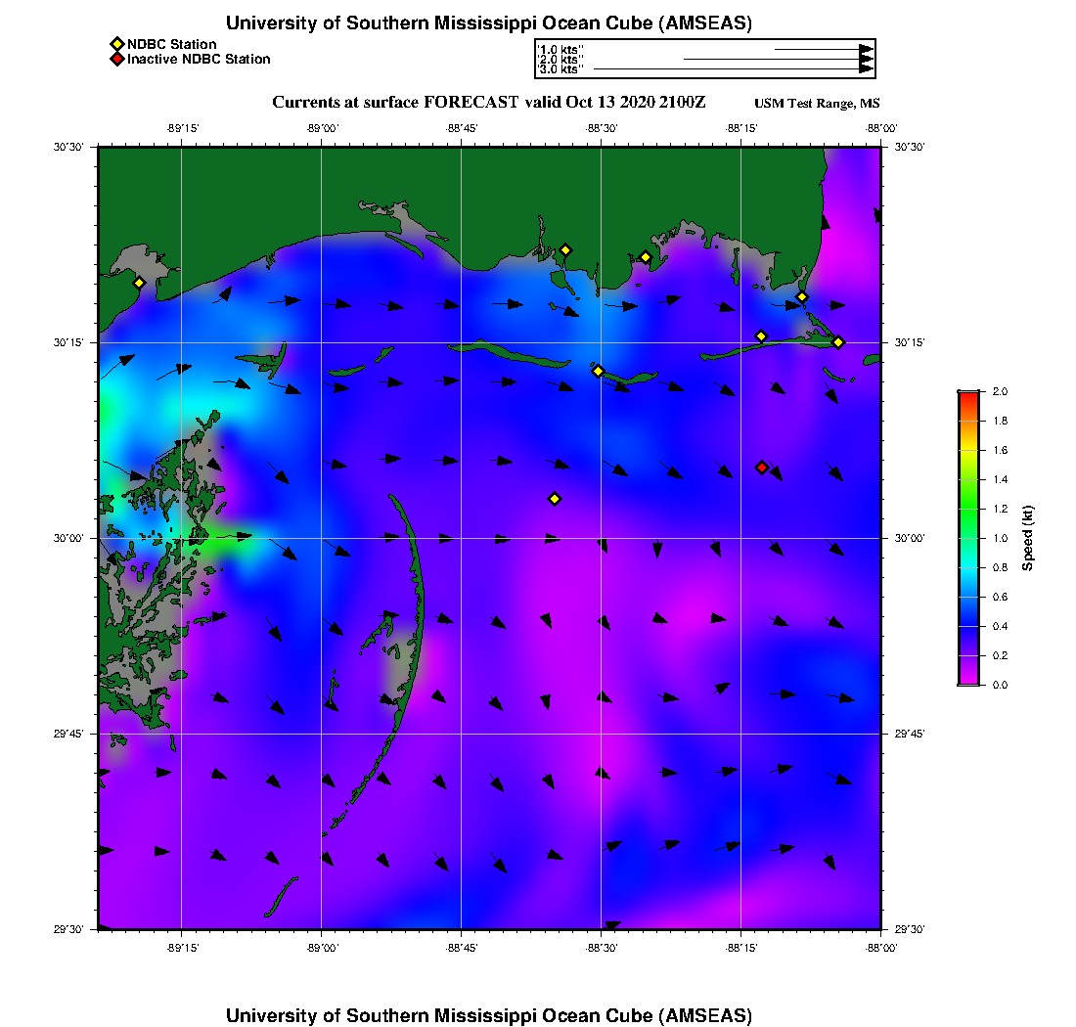Select the northernmost yellow NDBC station marker
Image resolution: width=1076 pixels, height=1027 pixels.
tap(565, 249)
